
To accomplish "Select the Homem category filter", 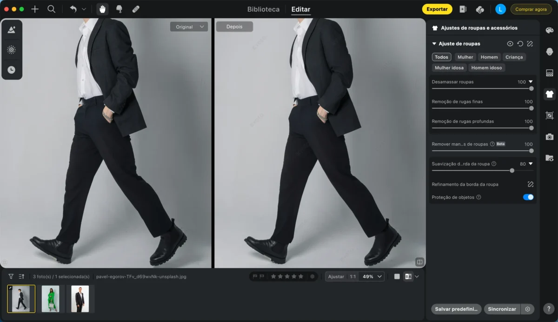I will [489, 57].
